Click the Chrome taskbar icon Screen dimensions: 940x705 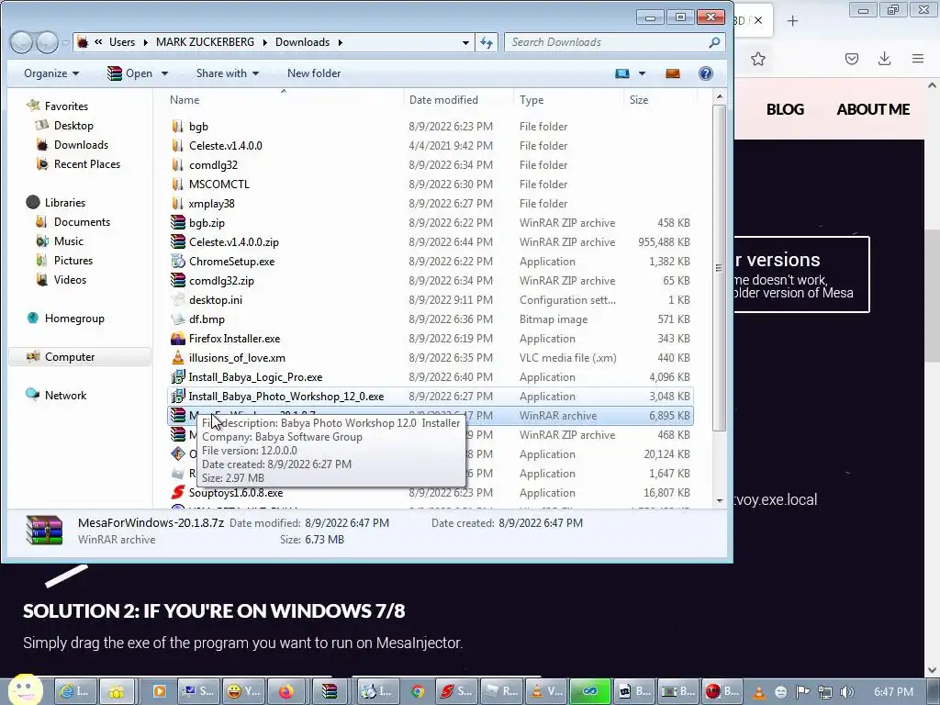tap(418, 691)
